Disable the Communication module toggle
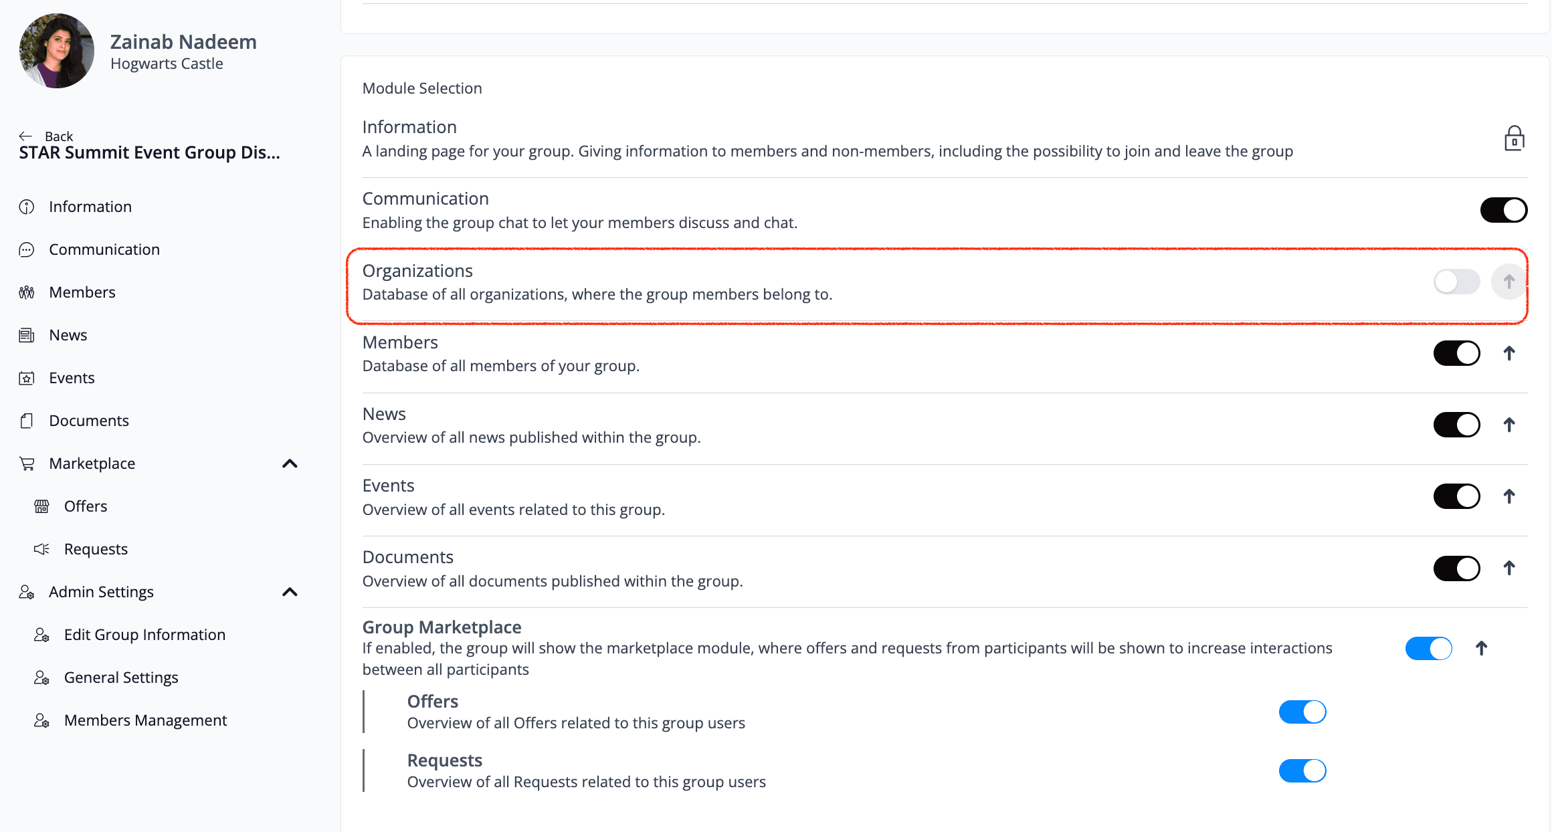This screenshot has height=832, width=1552. [x=1503, y=210]
